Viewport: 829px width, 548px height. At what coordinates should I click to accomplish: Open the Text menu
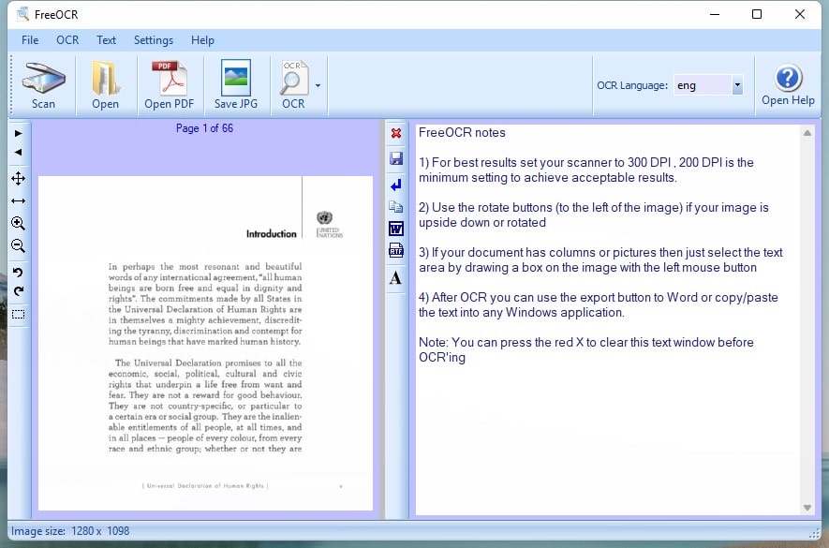coord(106,40)
